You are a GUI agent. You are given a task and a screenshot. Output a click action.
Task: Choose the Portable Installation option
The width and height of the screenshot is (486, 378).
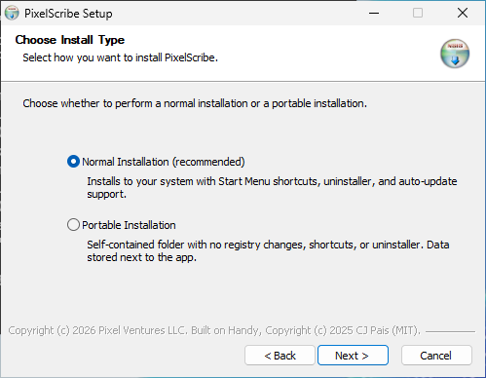click(x=73, y=225)
